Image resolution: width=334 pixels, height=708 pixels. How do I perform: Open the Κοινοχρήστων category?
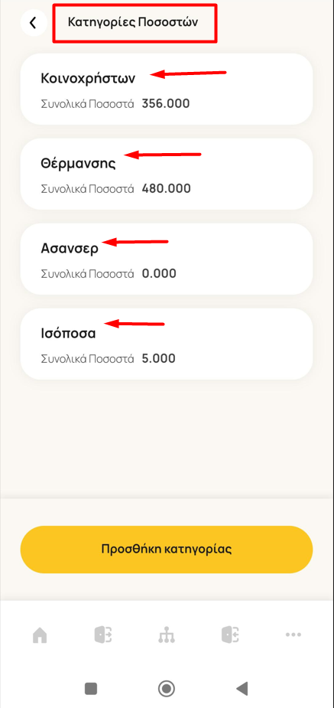coord(167,89)
